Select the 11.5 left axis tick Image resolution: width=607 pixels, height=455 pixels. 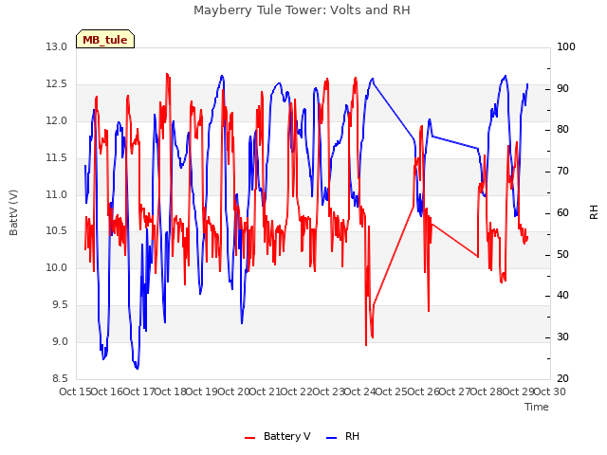click(57, 157)
